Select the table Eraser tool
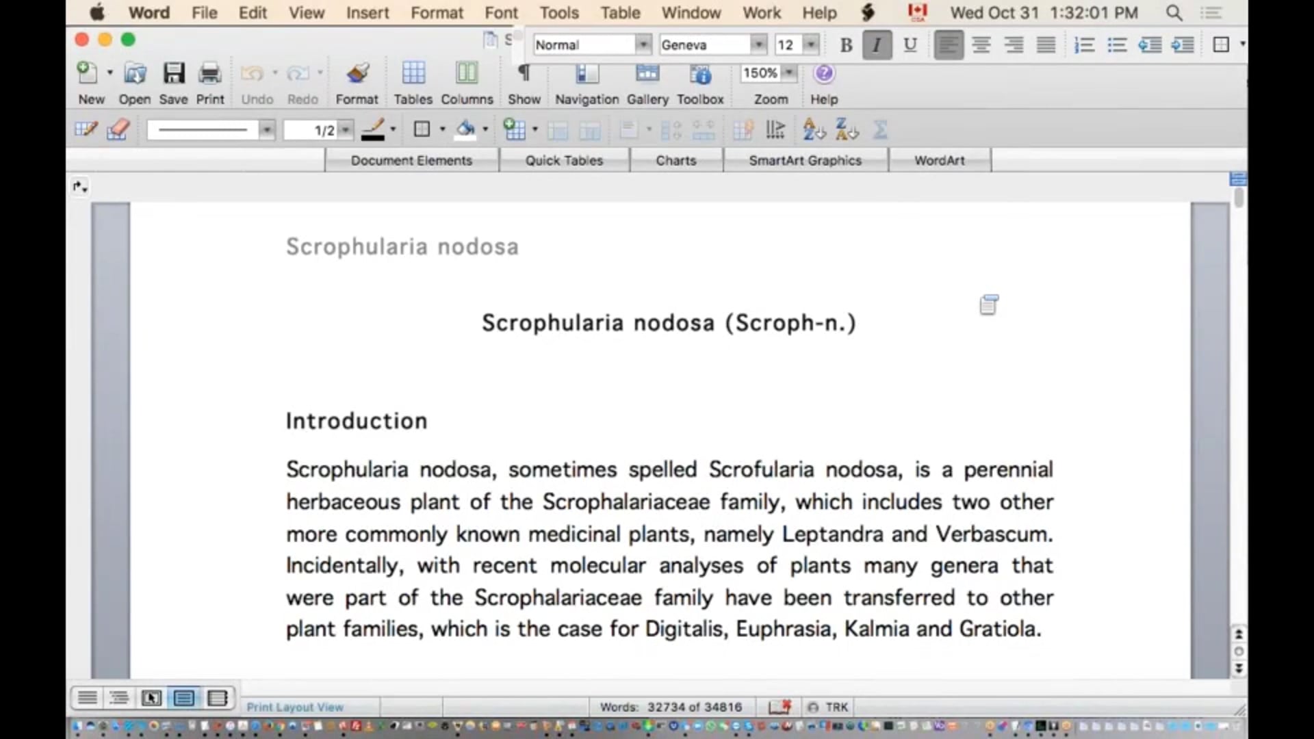The image size is (1314, 739). coord(118,129)
